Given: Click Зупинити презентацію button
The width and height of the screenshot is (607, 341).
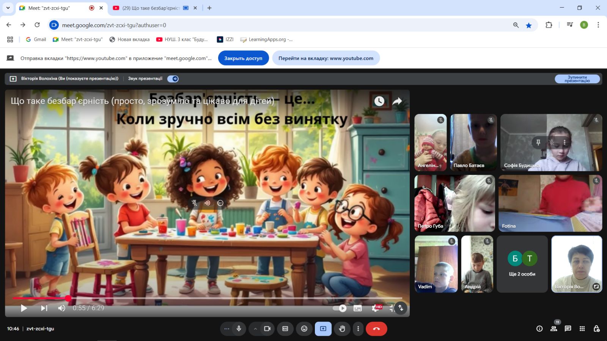Looking at the screenshot, I should 577,79.
